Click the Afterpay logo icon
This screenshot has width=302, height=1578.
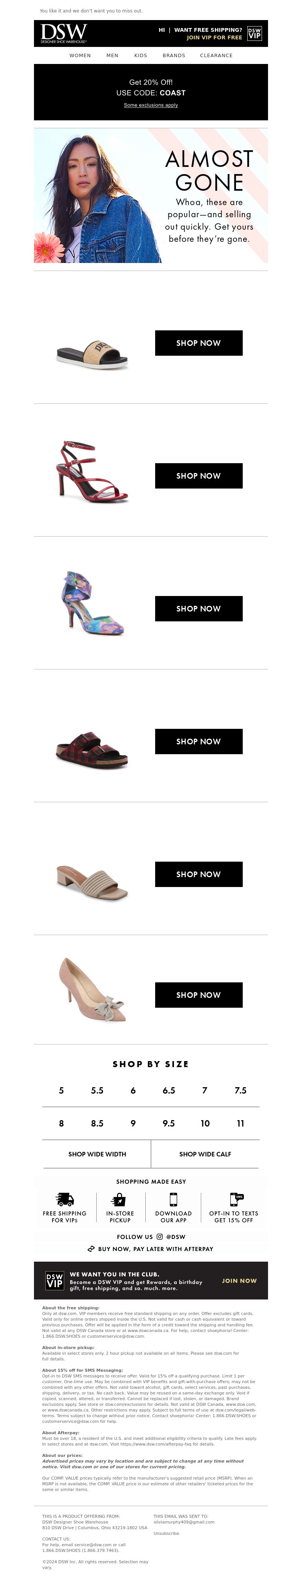pyautogui.click(x=91, y=1248)
